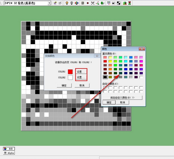Click the small picture toolbar icon
Viewport: 174px width, 159px height.
pyautogui.click(x=113, y=3)
